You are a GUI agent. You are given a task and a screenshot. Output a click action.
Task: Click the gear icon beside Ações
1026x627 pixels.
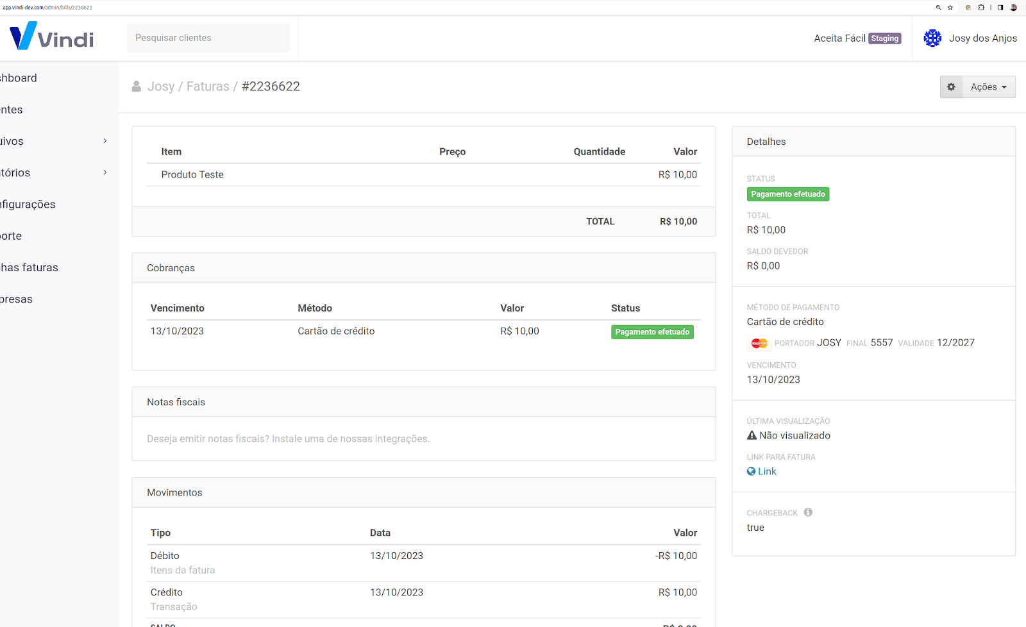951,87
